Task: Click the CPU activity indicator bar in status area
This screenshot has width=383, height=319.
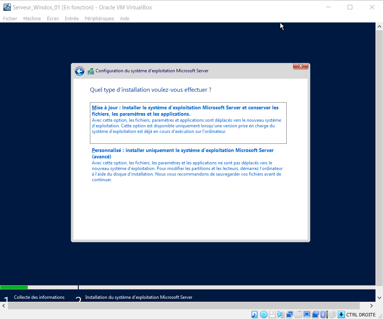Action: 327,315
